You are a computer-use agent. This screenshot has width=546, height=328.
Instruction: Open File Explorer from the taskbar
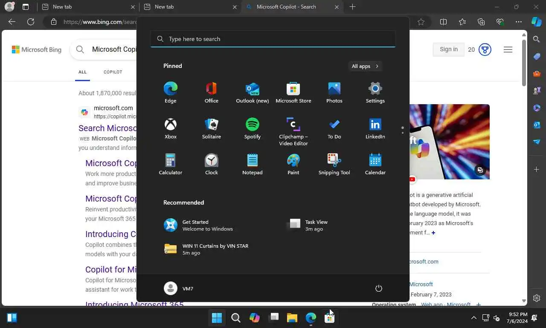292,318
